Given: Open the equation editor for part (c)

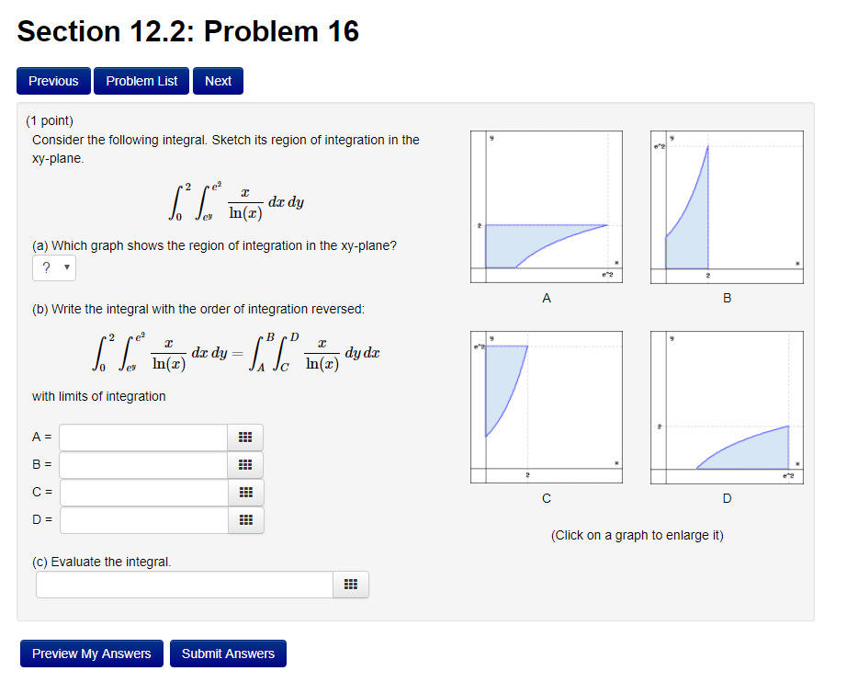Looking at the screenshot, I should tap(350, 584).
